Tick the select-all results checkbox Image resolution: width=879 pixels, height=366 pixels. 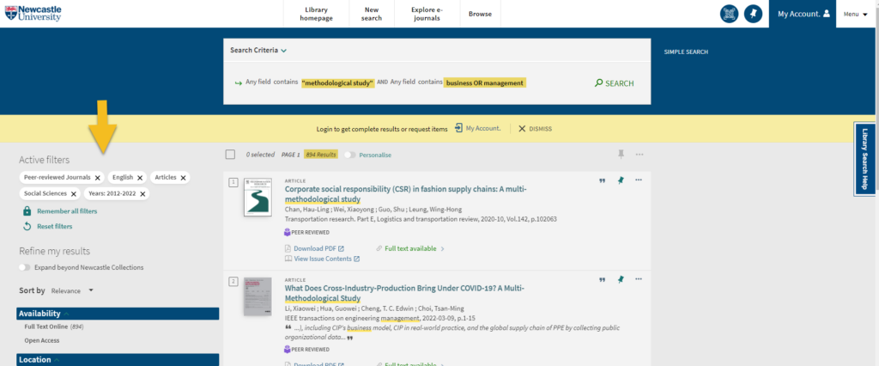click(230, 155)
